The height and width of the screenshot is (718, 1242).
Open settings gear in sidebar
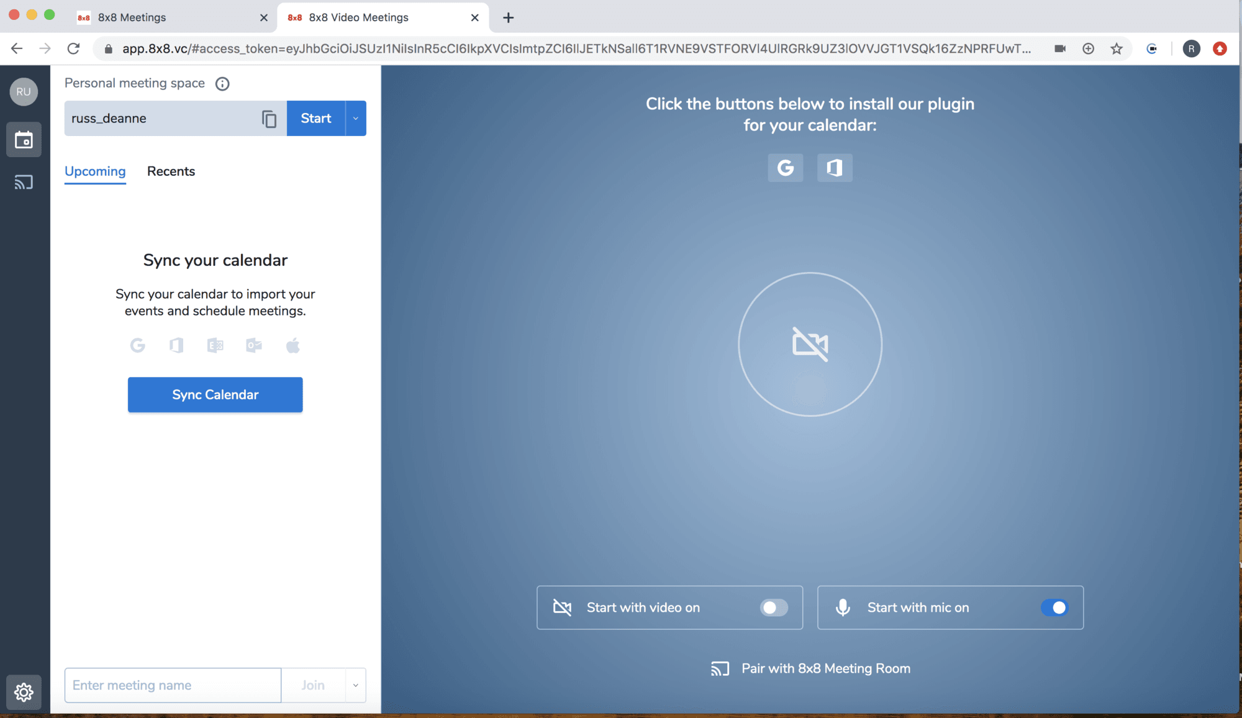tap(24, 691)
